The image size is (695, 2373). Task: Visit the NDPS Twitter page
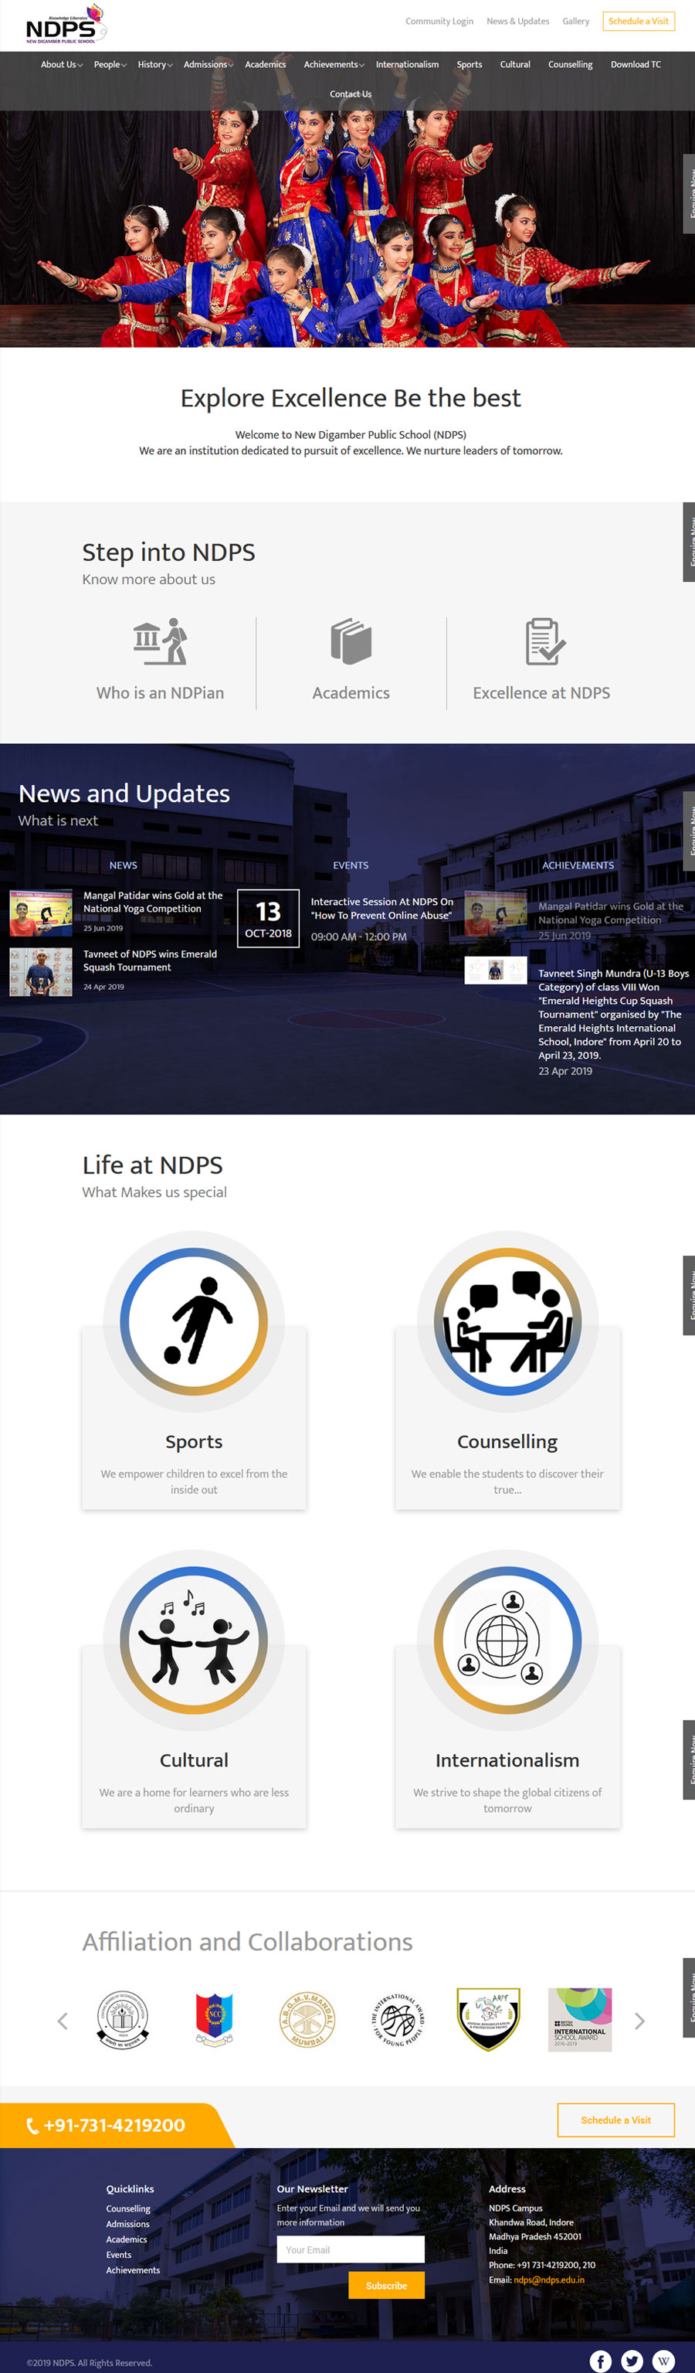pos(632,2360)
